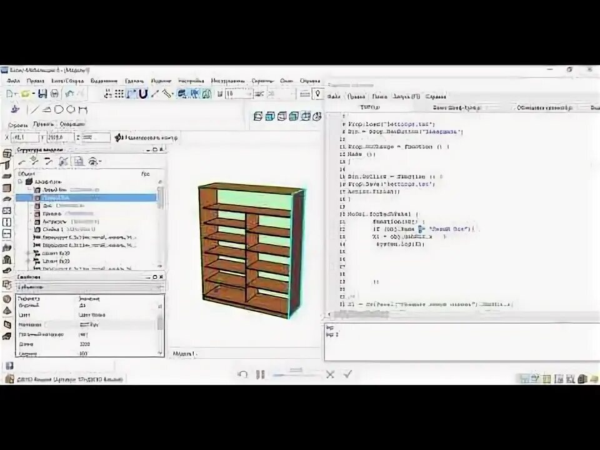Open the last menu in main menu bar

[309, 81]
